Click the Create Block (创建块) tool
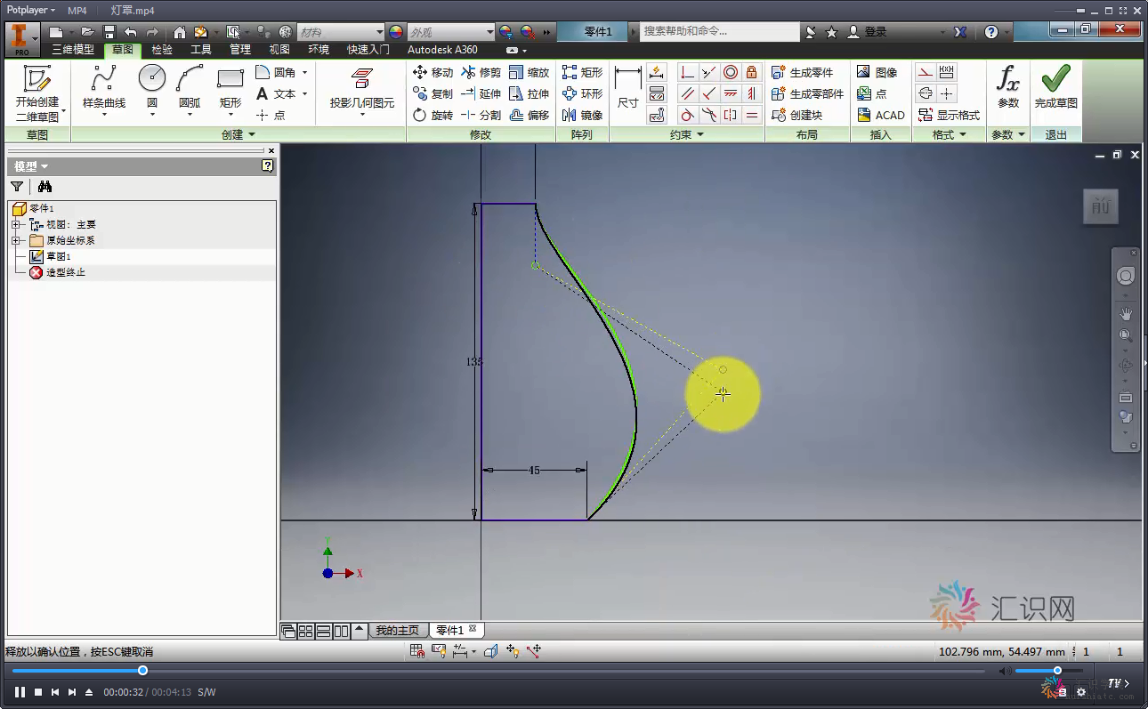This screenshot has width=1148, height=709. [796, 115]
